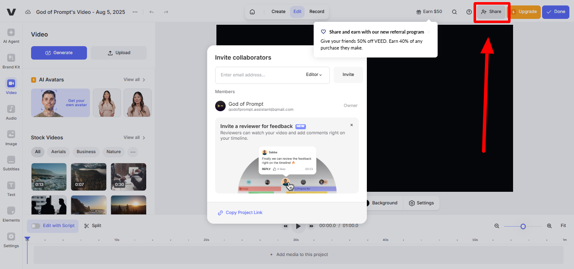Click the fast forward playback button

311,226
